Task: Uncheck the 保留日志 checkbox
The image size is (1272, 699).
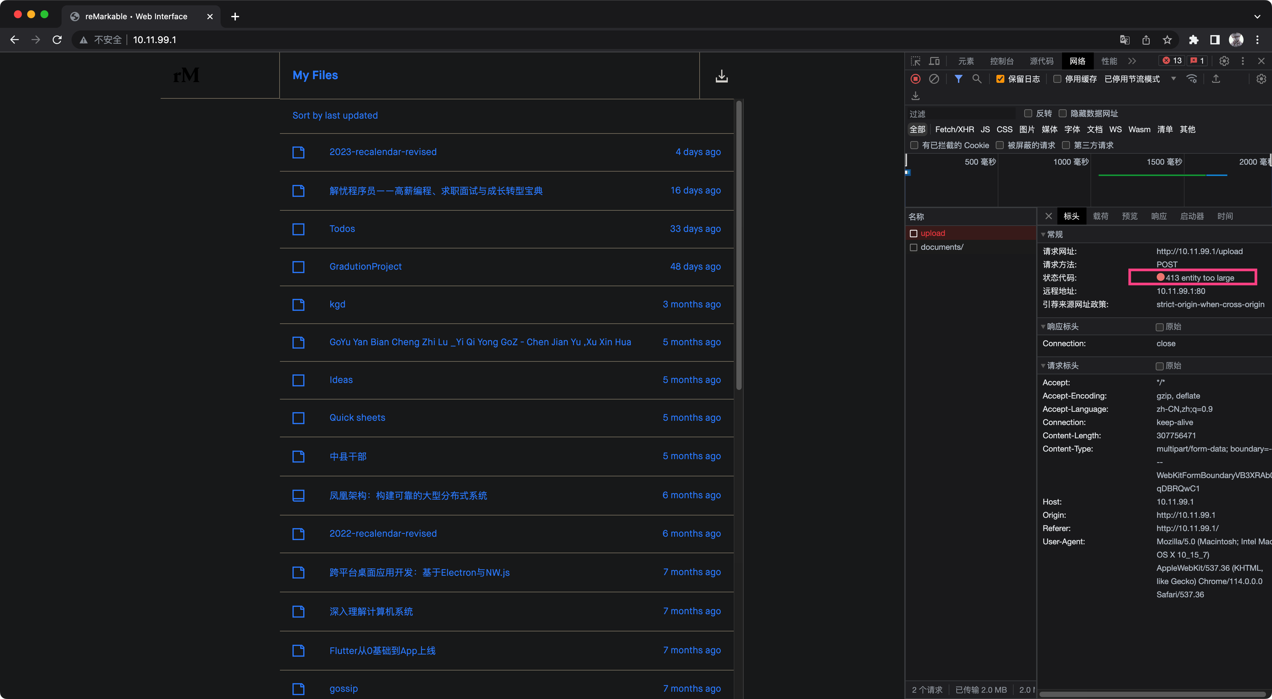Action: point(1000,79)
